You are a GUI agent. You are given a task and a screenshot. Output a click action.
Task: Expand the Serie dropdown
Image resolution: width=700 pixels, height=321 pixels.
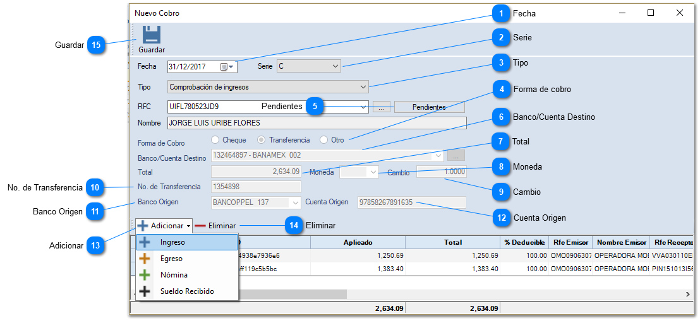335,66
